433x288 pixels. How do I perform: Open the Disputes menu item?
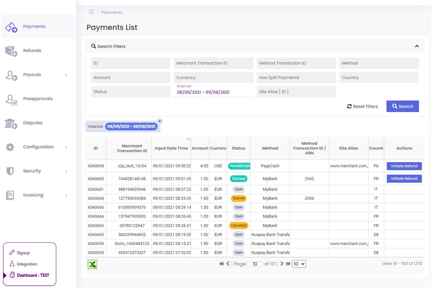click(x=33, y=123)
